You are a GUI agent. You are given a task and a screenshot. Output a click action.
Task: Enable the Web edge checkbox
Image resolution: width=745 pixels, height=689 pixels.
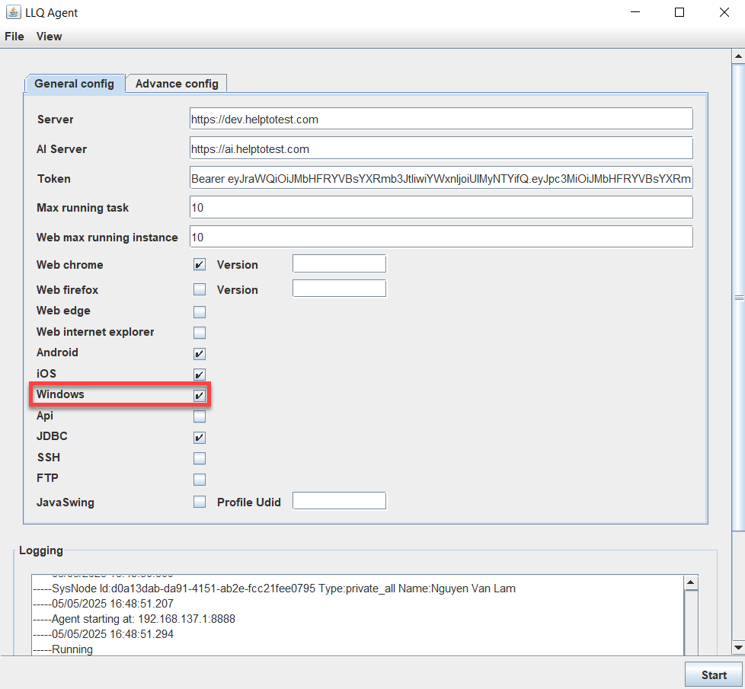click(x=200, y=311)
